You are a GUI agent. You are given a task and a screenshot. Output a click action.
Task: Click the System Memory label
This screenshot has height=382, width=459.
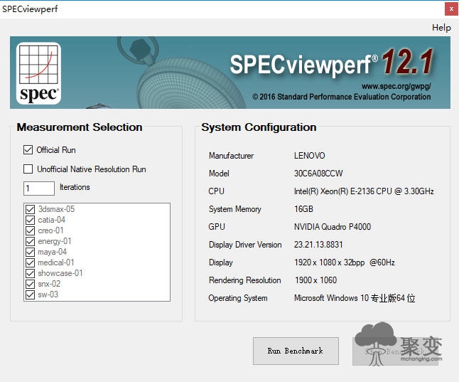coord(234,209)
